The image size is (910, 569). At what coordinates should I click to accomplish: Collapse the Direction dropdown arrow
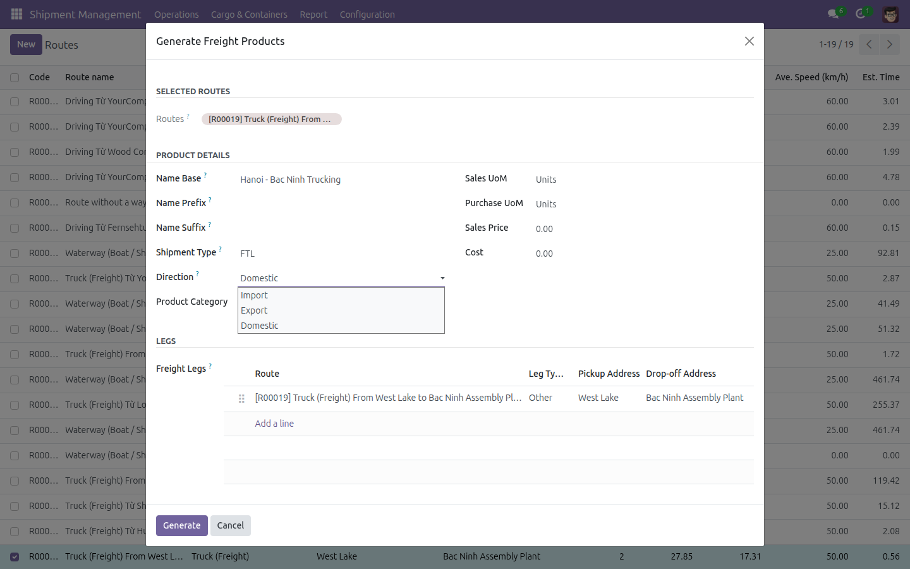(x=442, y=278)
